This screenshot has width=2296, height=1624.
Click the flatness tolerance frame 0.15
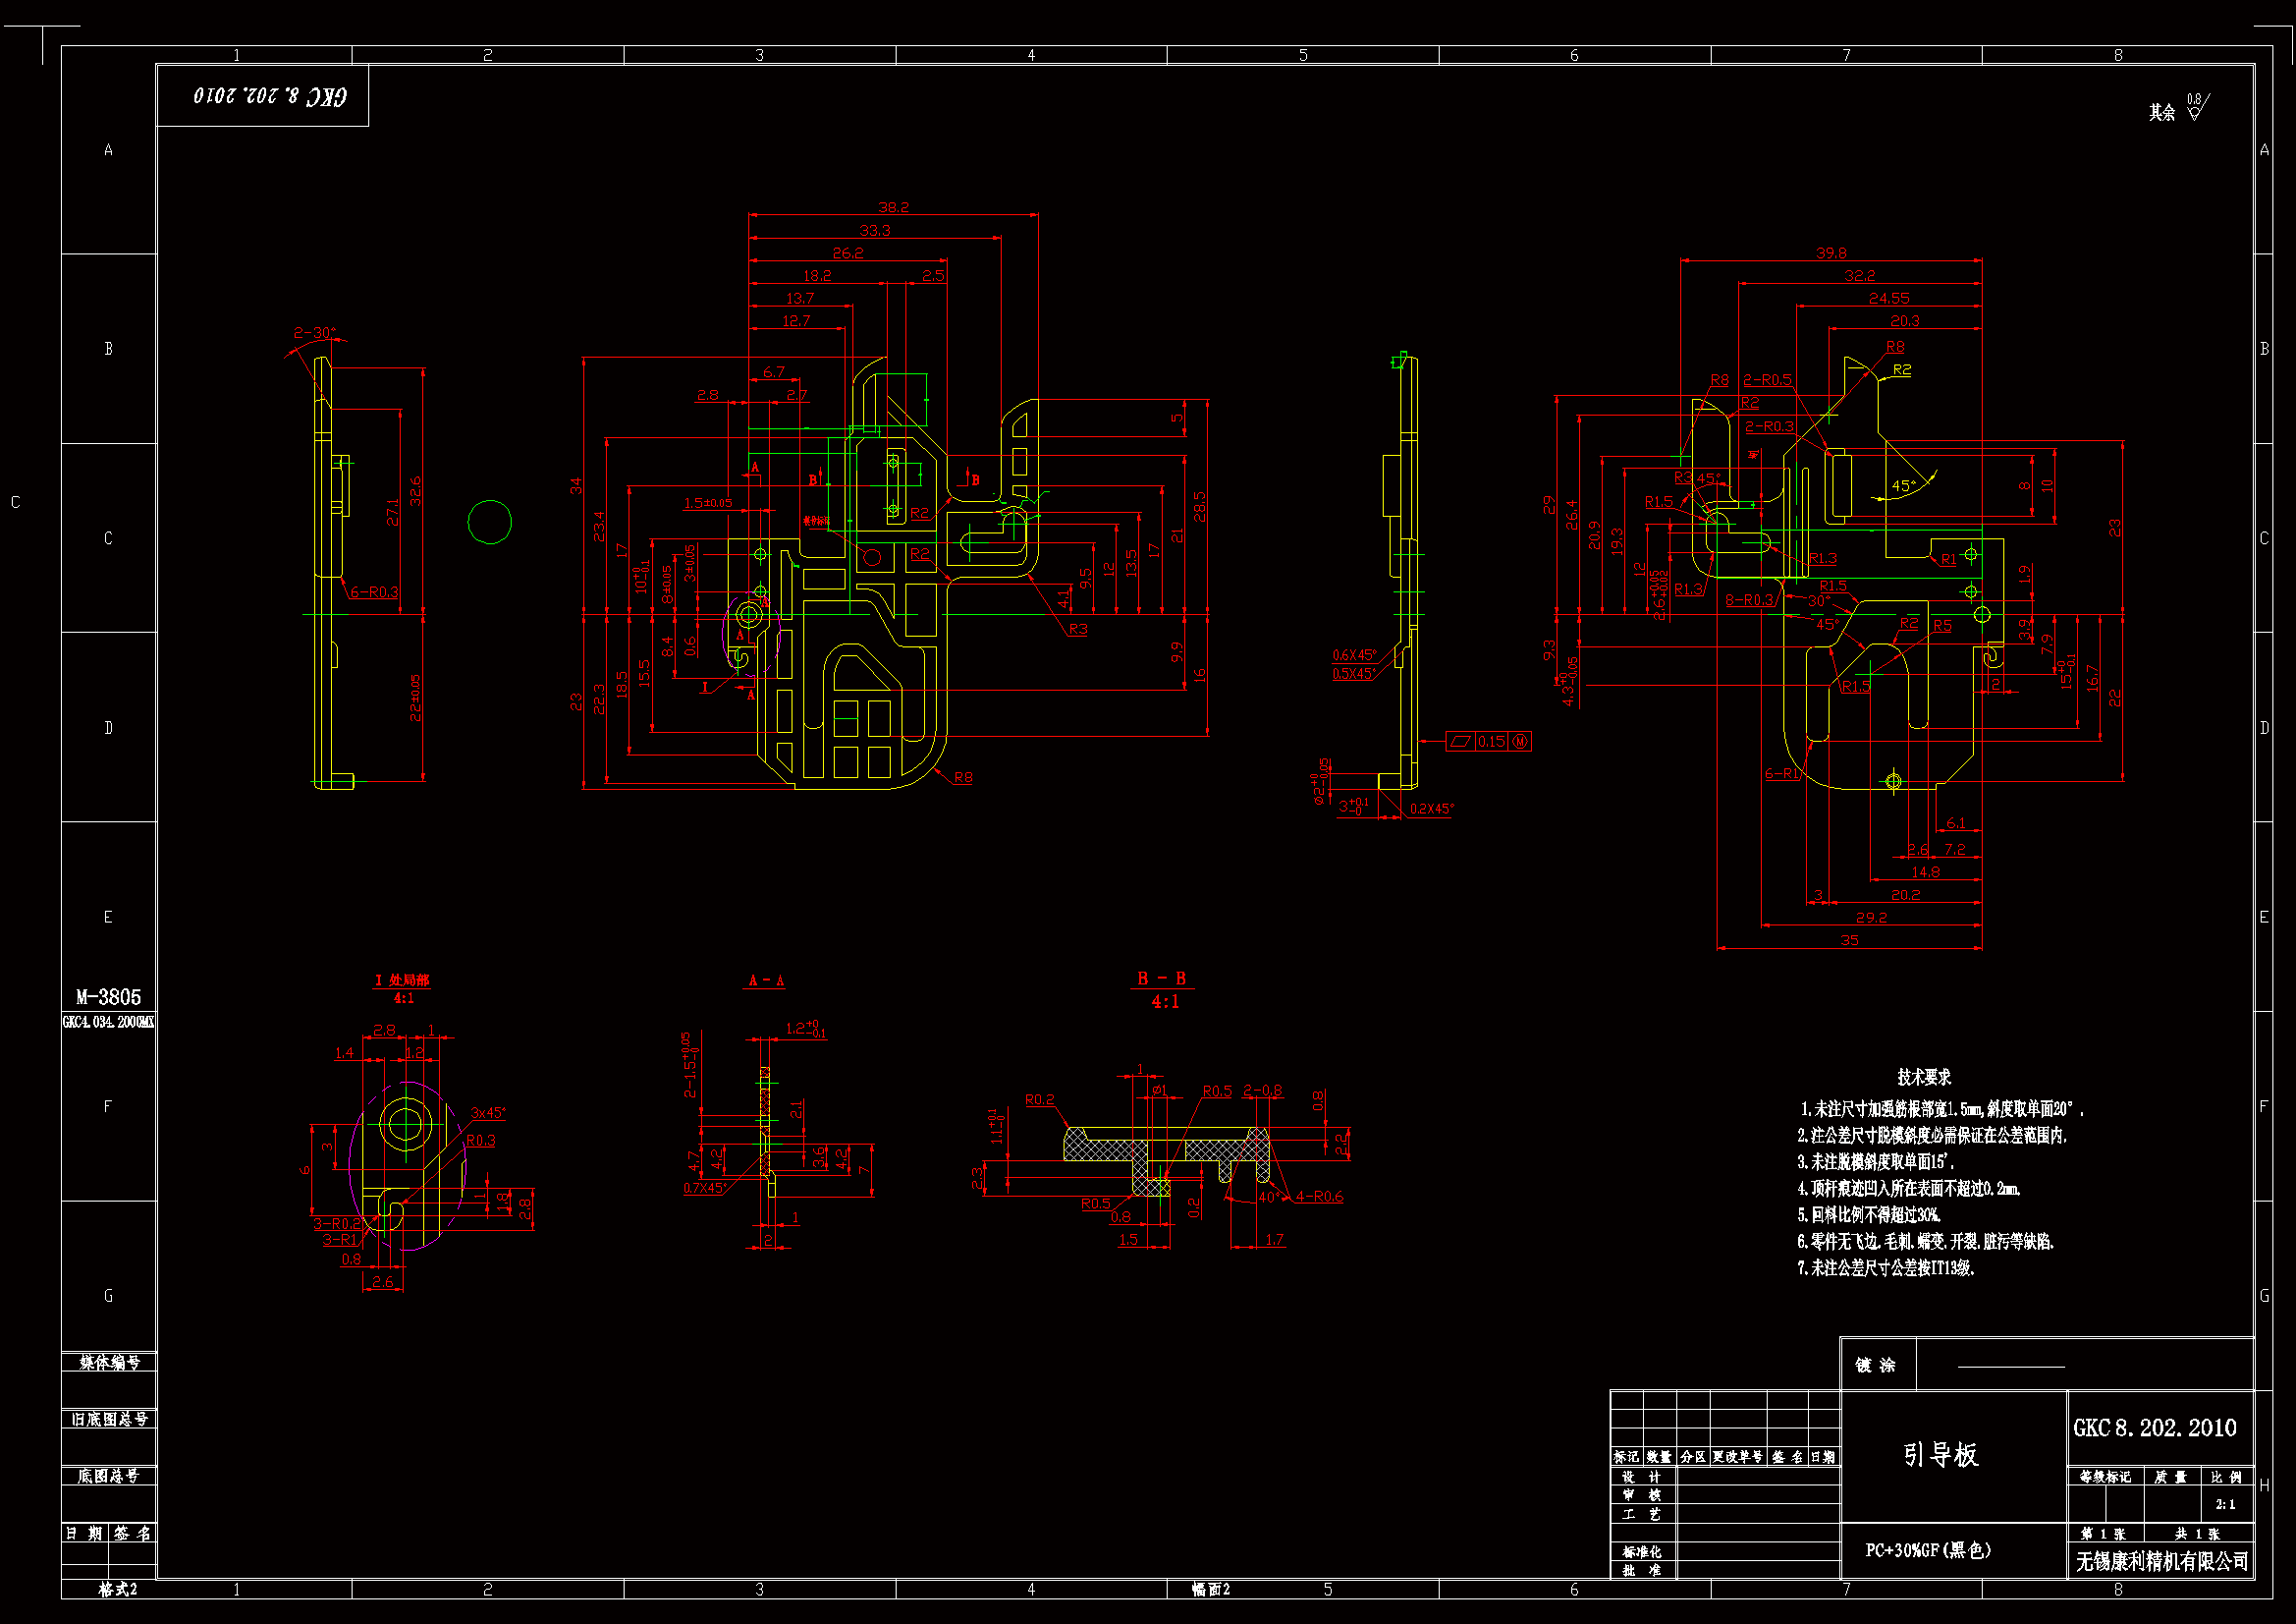pos(1488,742)
